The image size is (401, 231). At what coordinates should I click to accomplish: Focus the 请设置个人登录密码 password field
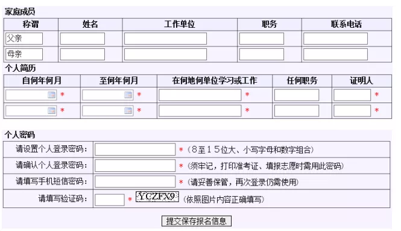coord(135,150)
